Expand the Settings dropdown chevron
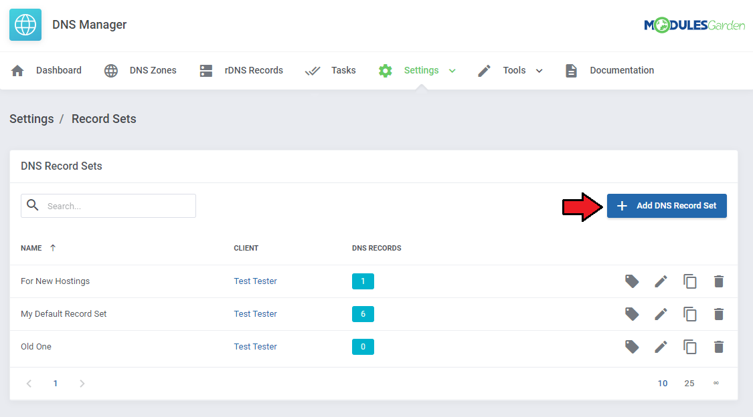Viewport: 753px width, 417px height. (x=452, y=71)
